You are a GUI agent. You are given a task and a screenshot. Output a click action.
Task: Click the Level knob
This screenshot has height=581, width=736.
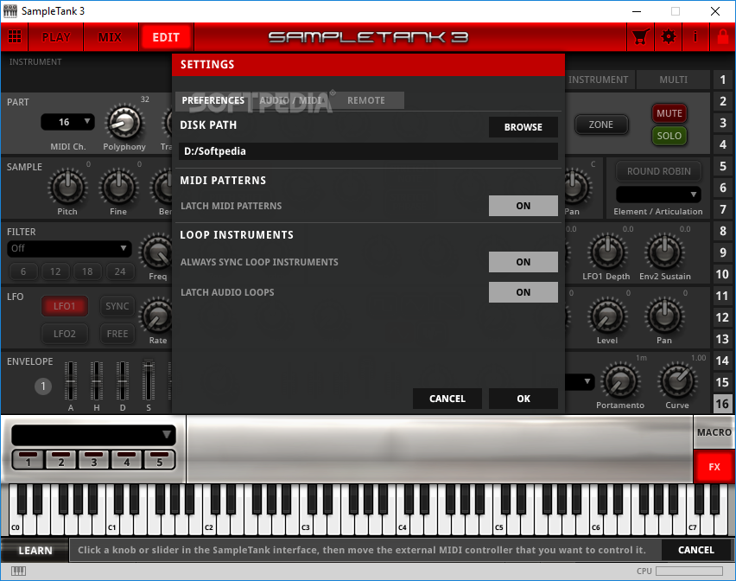(x=607, y=316)
